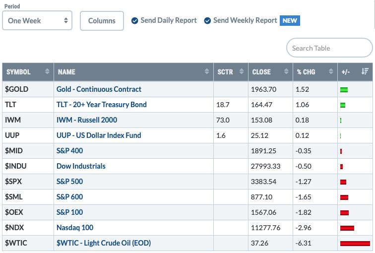Click the % change value -2.96

coord(303,228)
